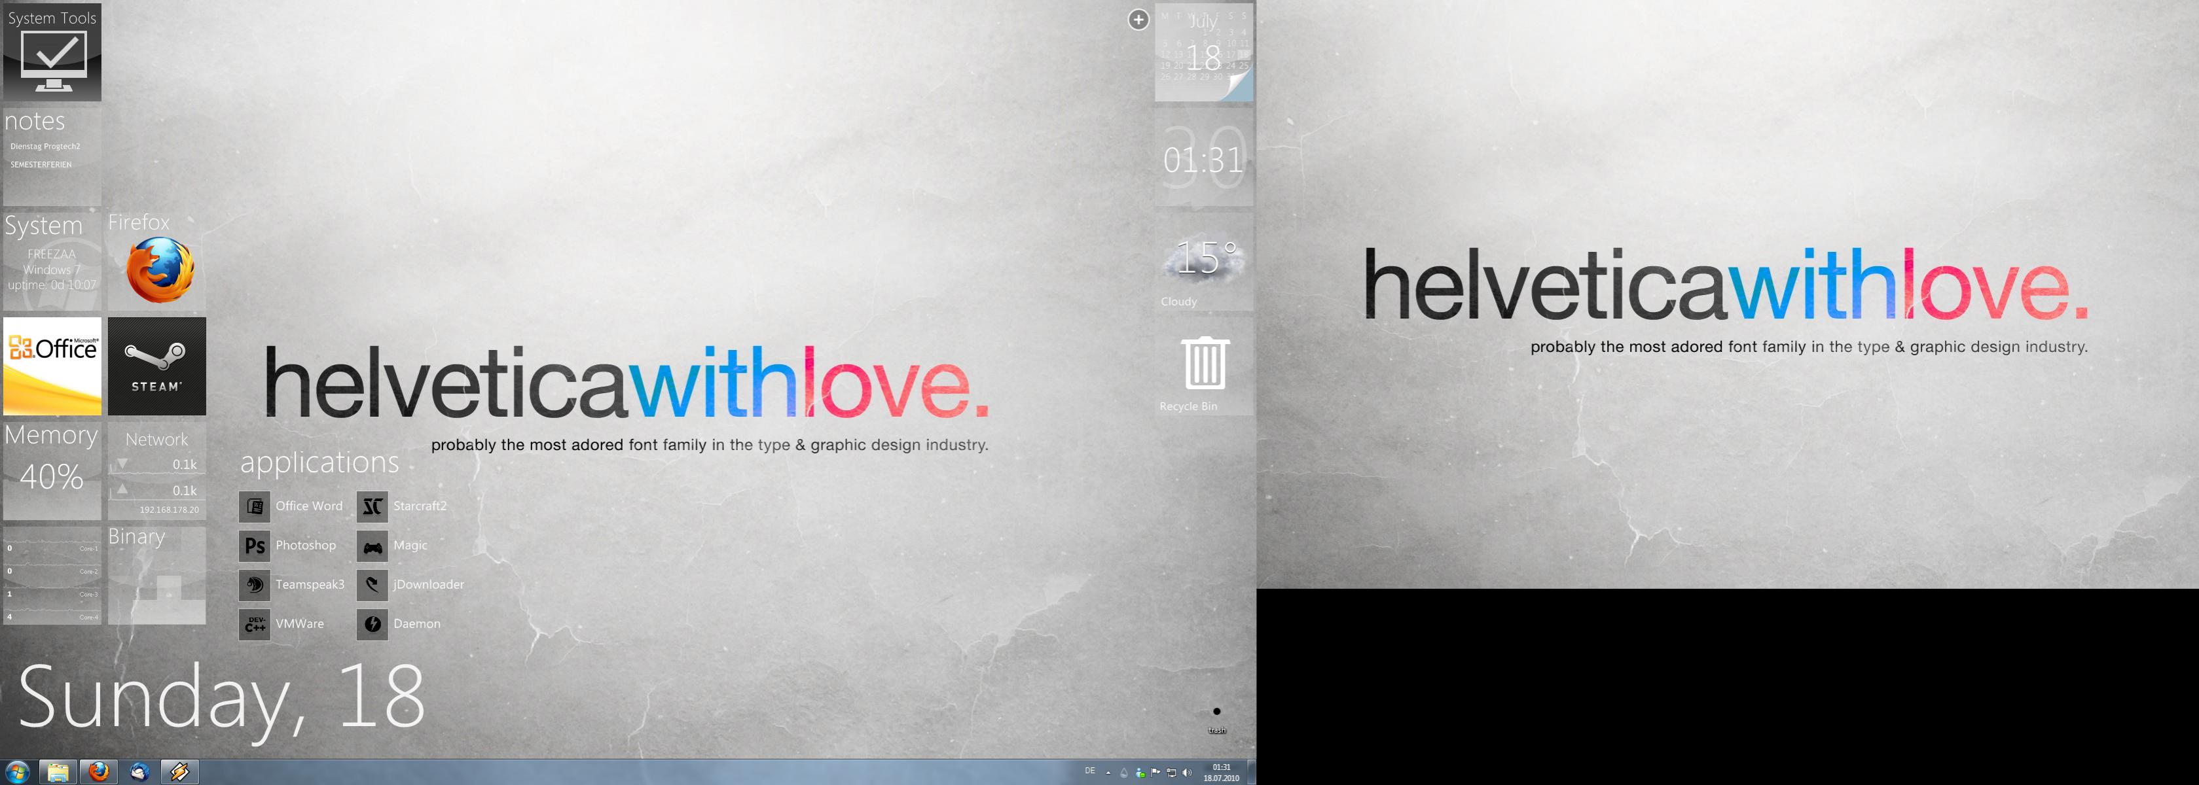Open Thunderbird from the taskbar

point(139,772)
